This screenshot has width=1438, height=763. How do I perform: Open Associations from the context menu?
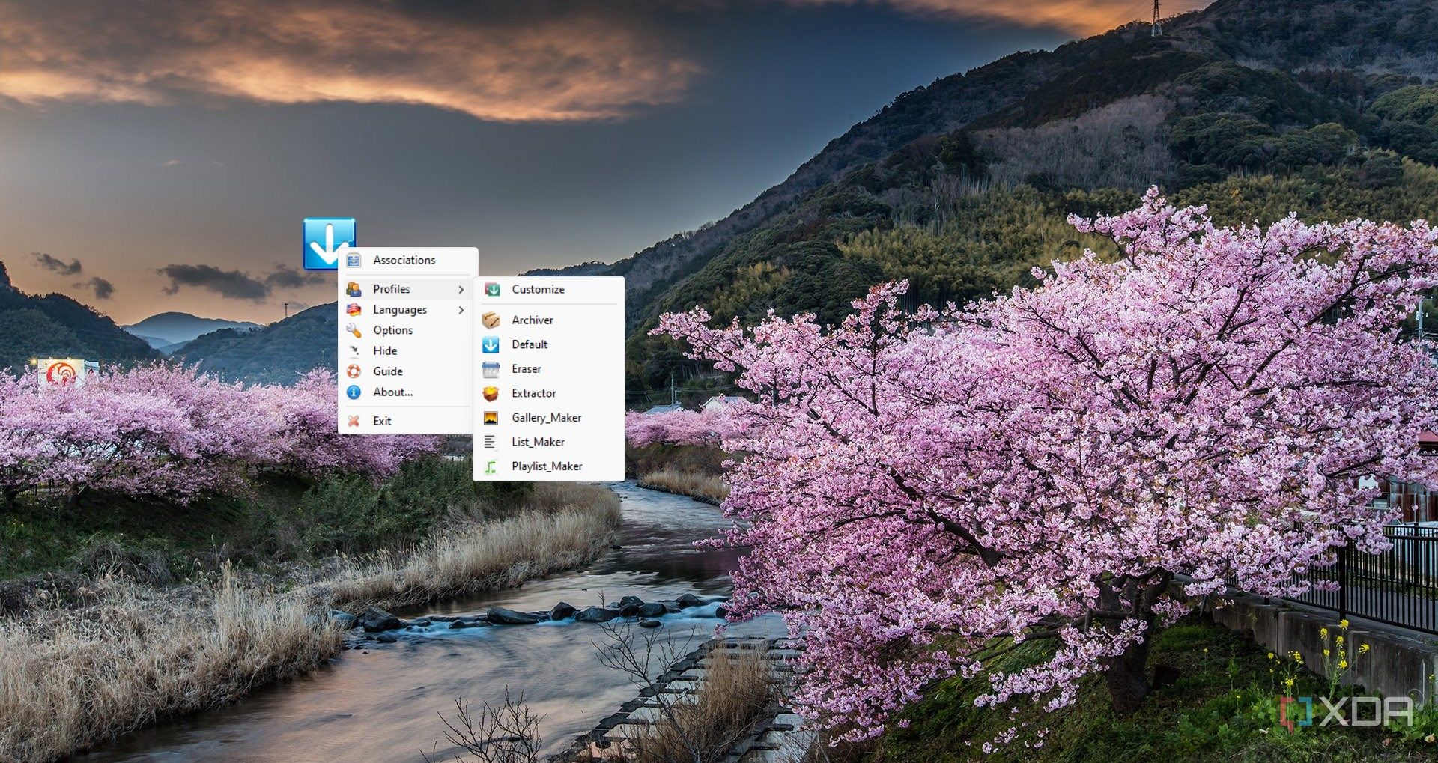click(408, 260)
